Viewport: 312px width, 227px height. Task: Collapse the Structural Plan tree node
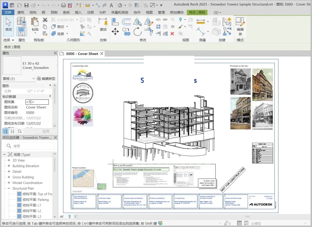pos(9,189)
